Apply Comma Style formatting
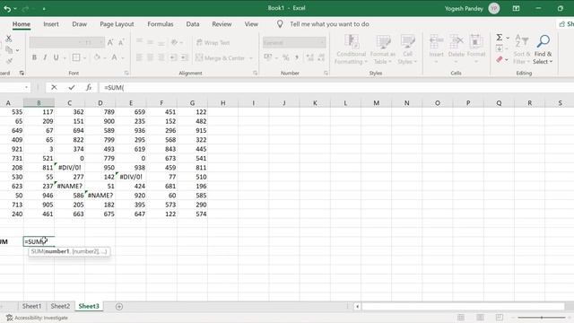 pos(297,57)
